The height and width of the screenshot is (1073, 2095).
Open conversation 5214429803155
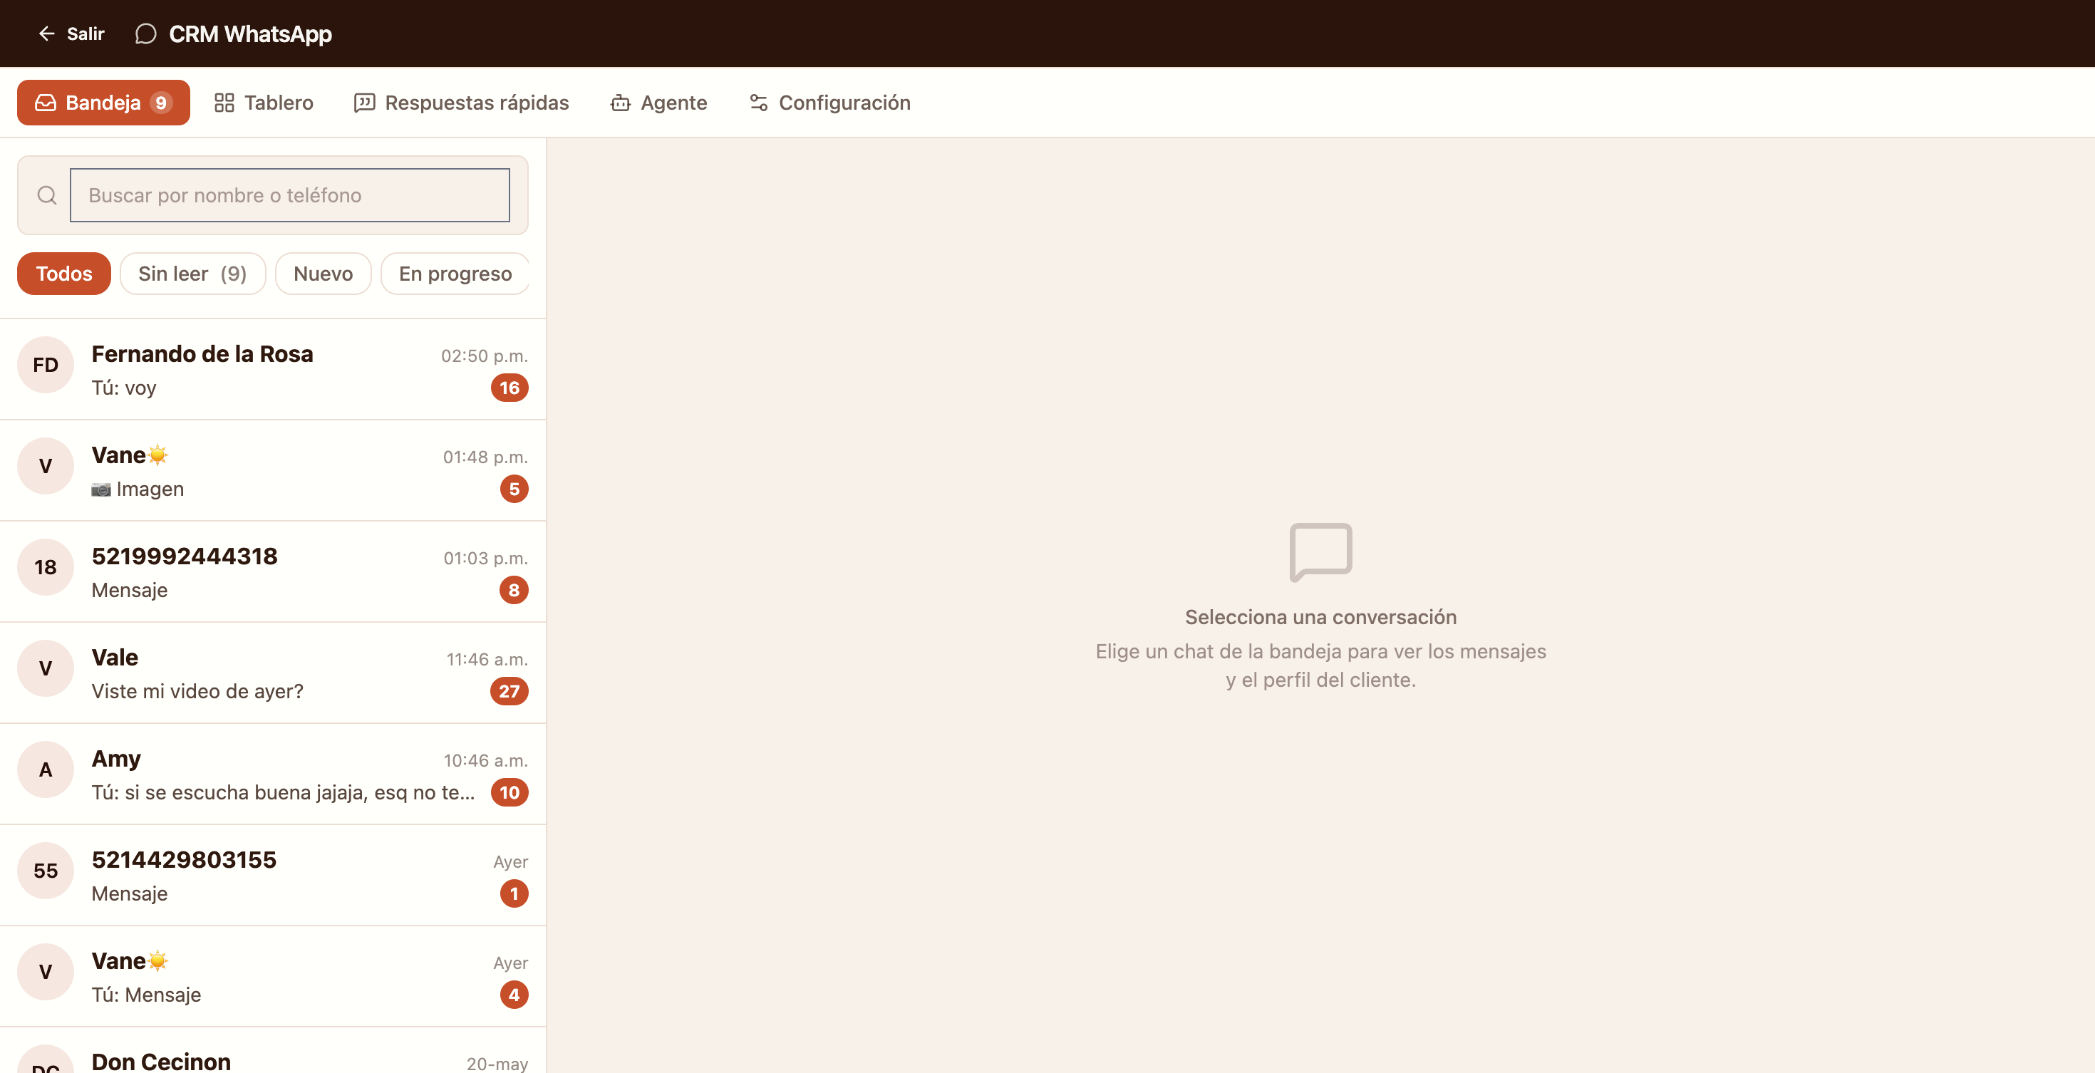(x=272, y=876)
